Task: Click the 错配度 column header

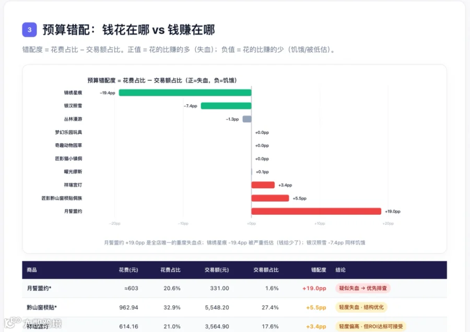Action: [319, 270]
